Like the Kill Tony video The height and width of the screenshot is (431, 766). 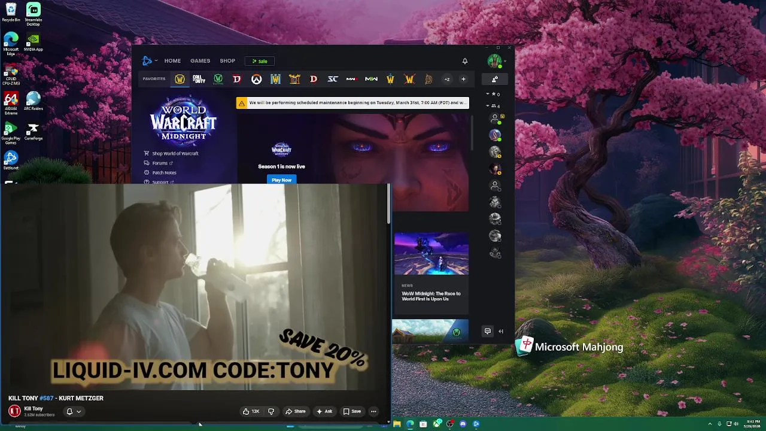[251, 411]
